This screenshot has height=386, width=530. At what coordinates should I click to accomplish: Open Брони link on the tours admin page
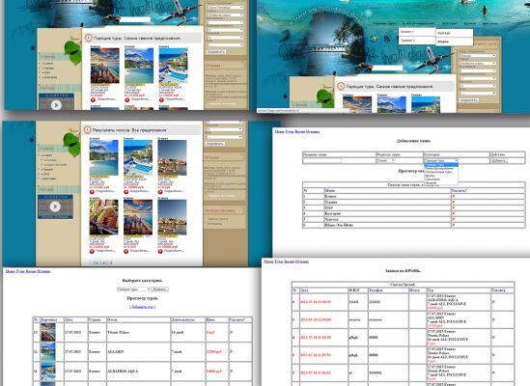31,271
